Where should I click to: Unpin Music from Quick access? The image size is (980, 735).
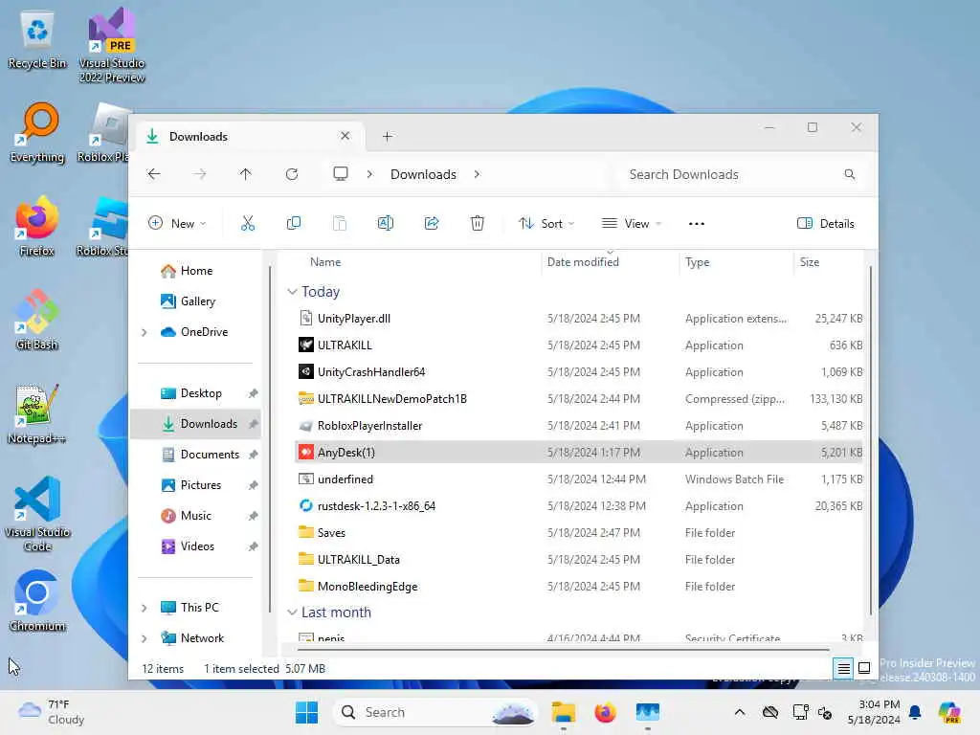pyautogui.click(x=253, y=516)
